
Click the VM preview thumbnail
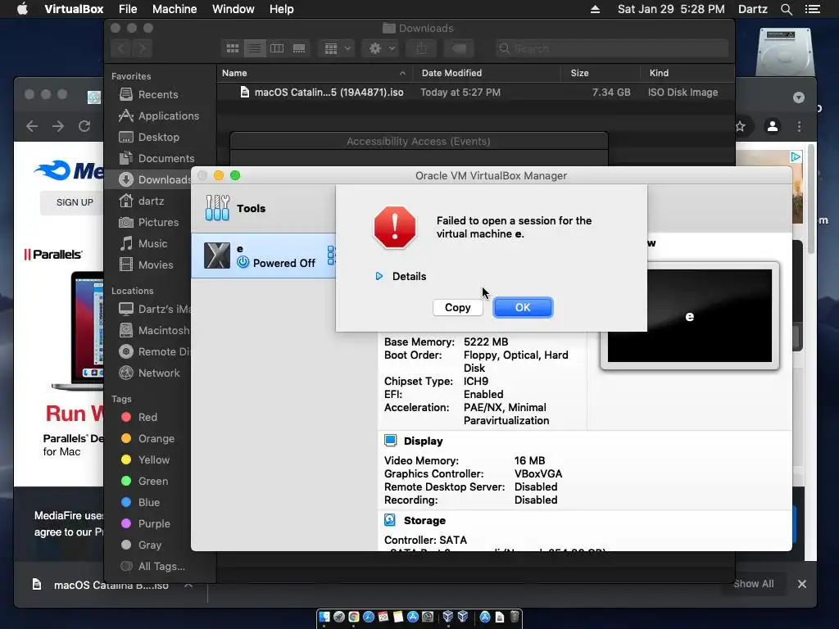click(x=690, y=316)
